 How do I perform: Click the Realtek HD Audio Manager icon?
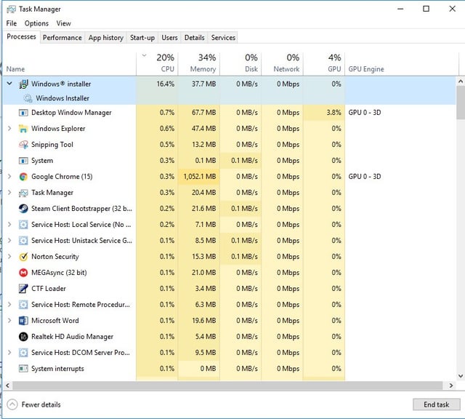click(x=23, y=337)
